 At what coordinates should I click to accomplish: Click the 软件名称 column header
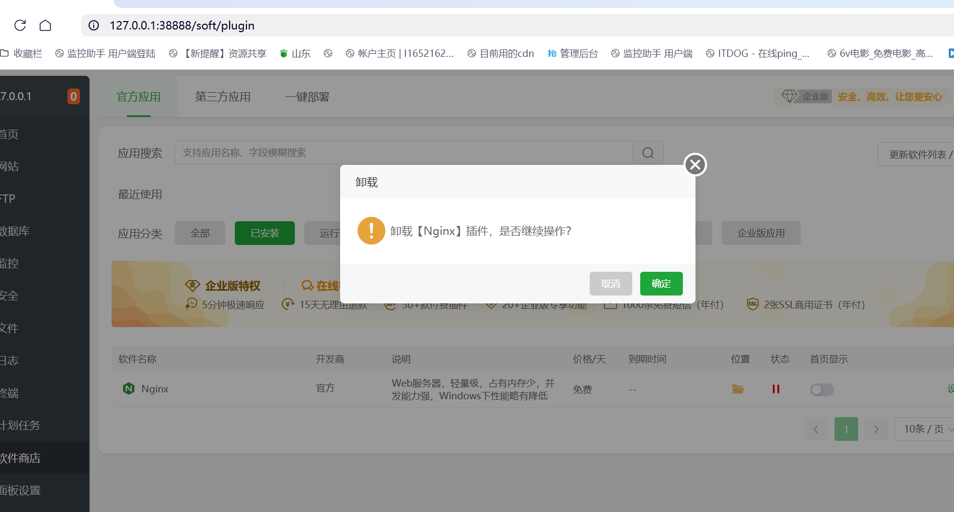click(137, 359)
